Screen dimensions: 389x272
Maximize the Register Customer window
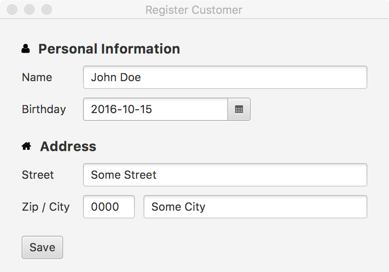46,9
